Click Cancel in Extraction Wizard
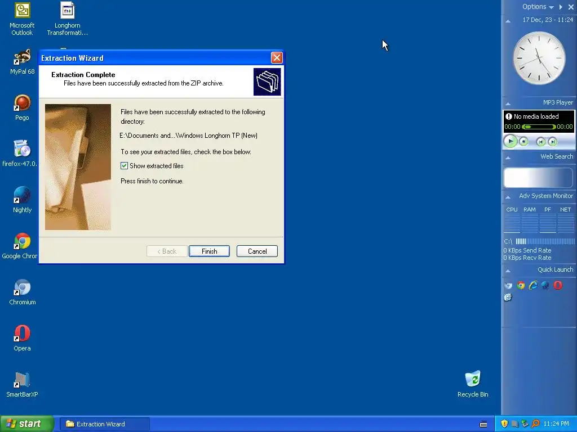 pyautogui.click(x=257, y=251)
